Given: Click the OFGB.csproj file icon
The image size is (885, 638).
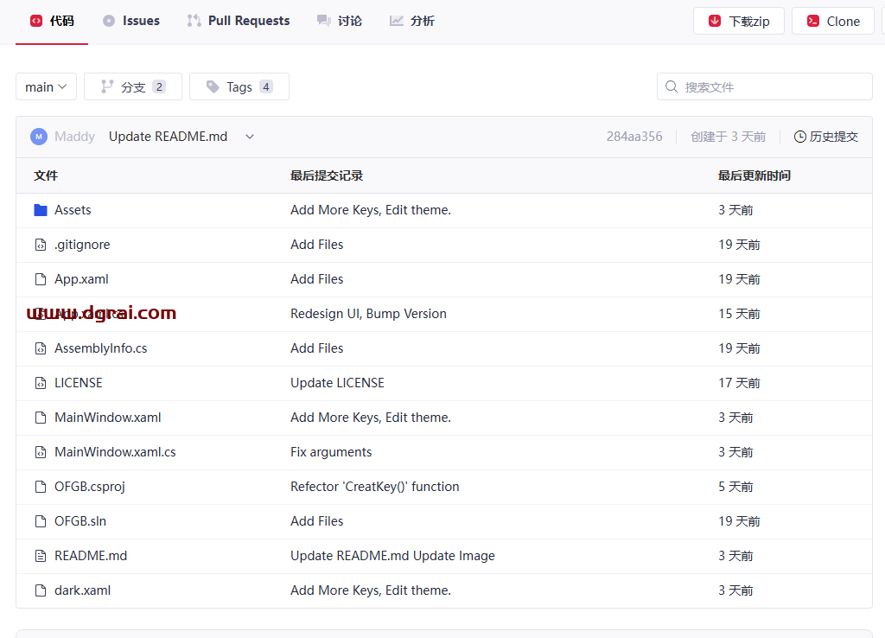Looking at the screenshot, I should click(41, 487).
